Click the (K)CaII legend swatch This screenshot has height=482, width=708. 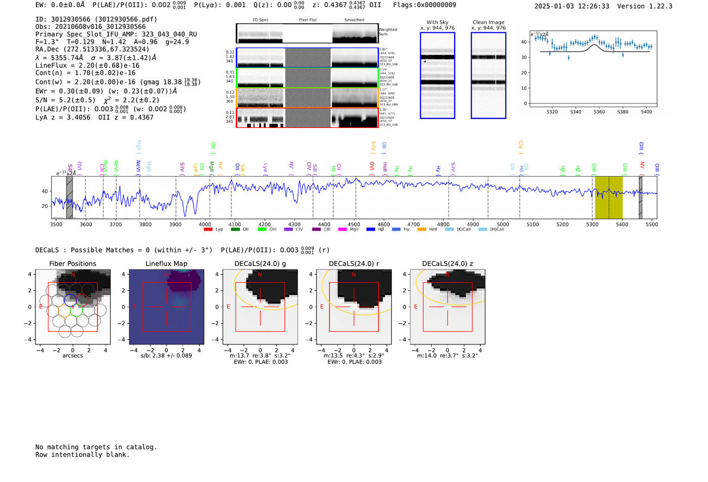[450, 230]
